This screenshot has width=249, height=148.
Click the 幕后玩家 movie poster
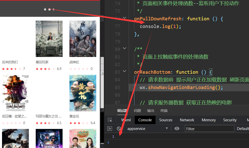point(49,39)
